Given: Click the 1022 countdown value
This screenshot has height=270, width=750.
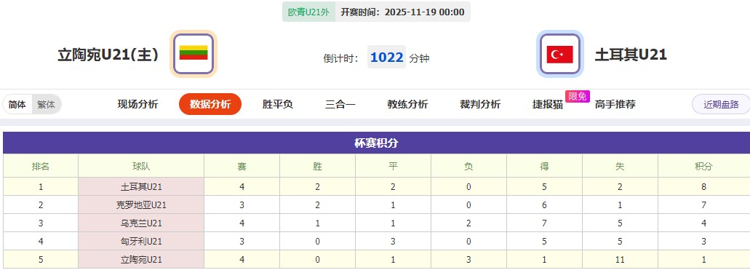Looking at the screenshot, I should 386,57.
